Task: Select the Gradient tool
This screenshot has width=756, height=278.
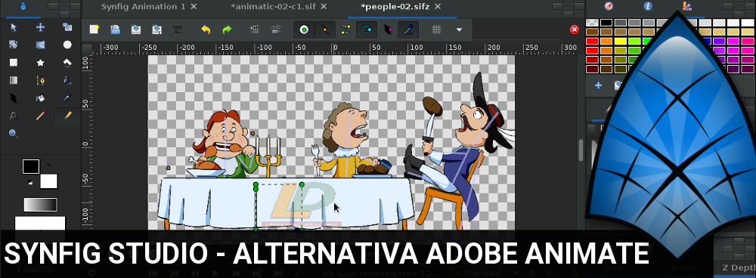Action: click(x=14, y=81)
